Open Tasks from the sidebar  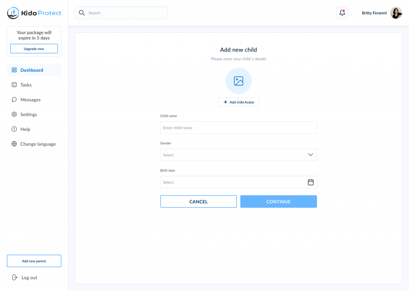[26, 85]
